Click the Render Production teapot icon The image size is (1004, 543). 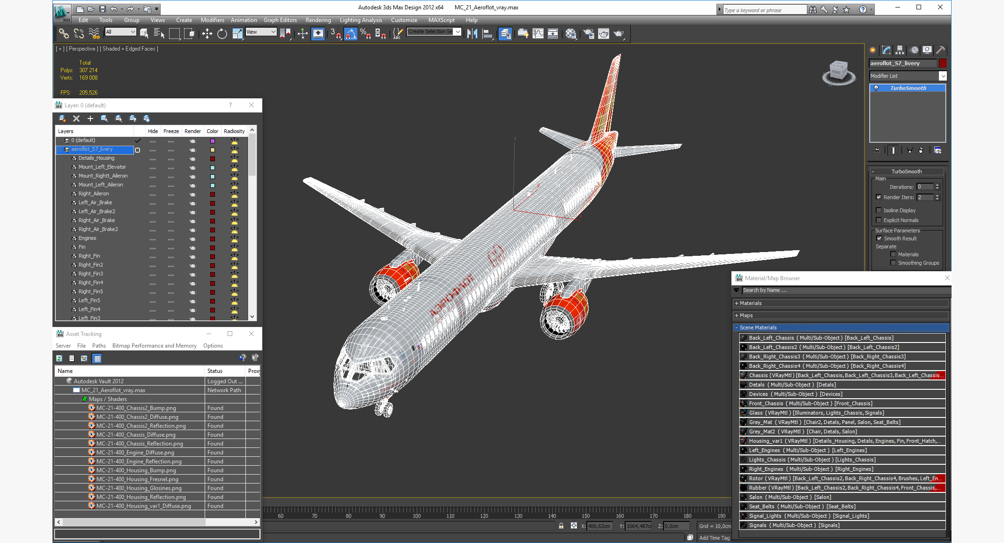pos(619,33)
